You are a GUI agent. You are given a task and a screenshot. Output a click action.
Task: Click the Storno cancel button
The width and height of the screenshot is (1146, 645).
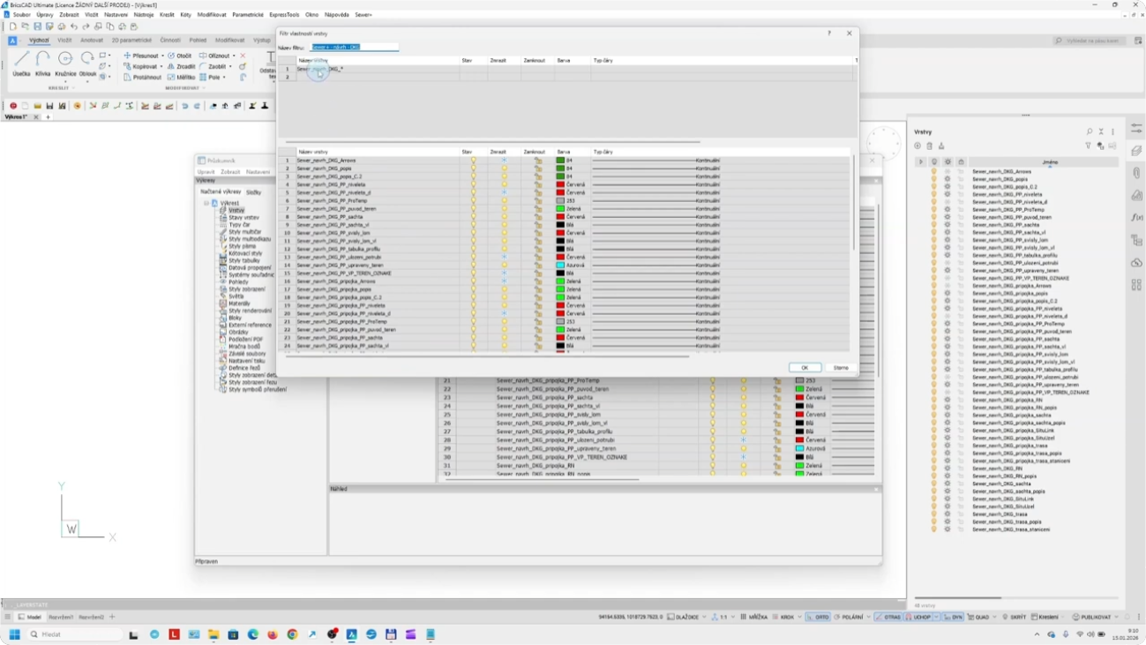click(841, 368)
